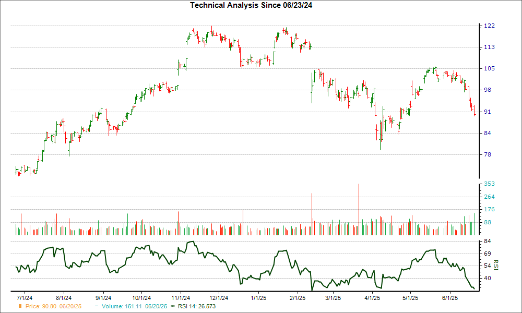
Task: Click the 91 price axis label
Action: [x=488, y=112]
